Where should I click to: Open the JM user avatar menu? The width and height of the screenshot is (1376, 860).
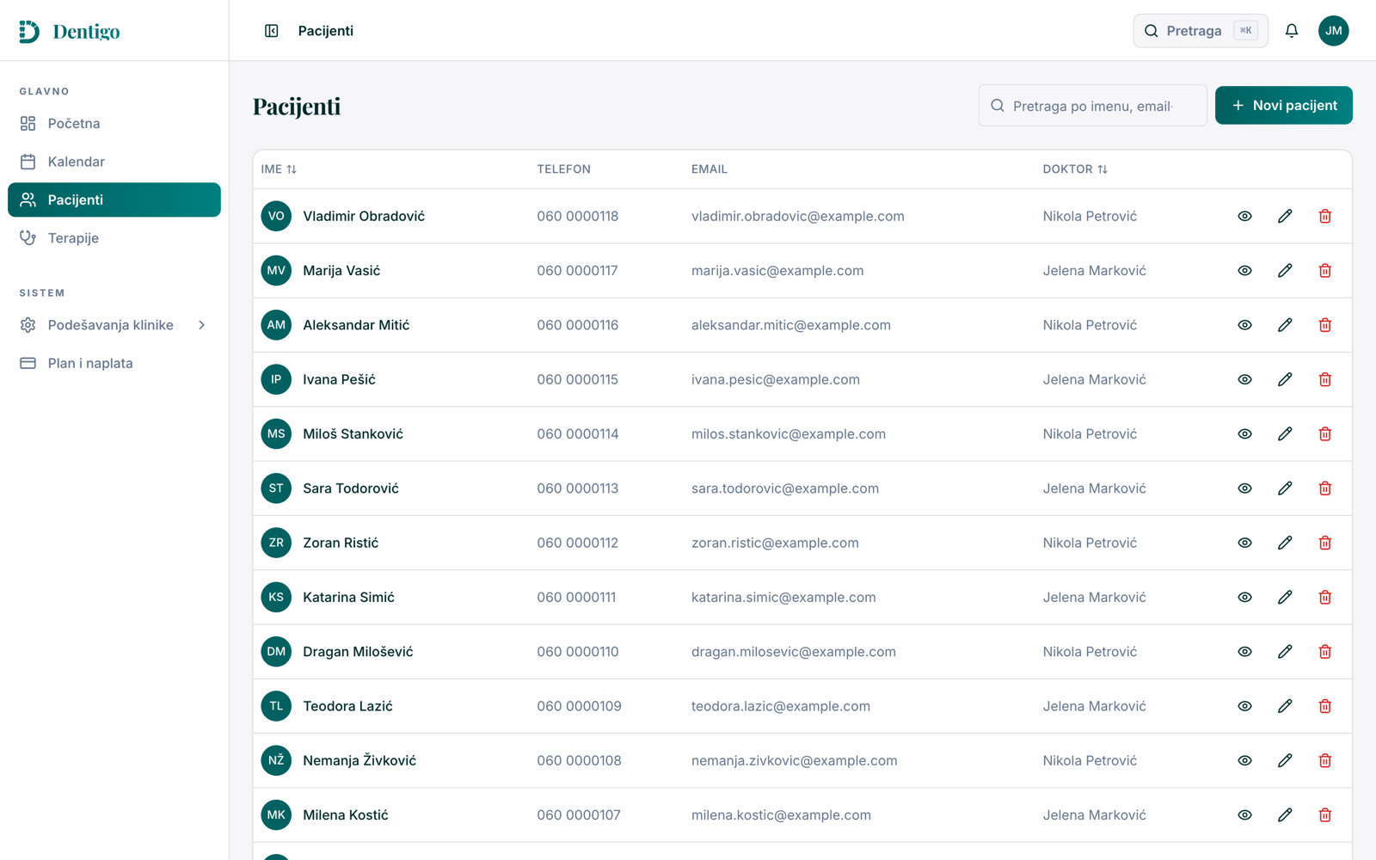(x=1334, y=31)
